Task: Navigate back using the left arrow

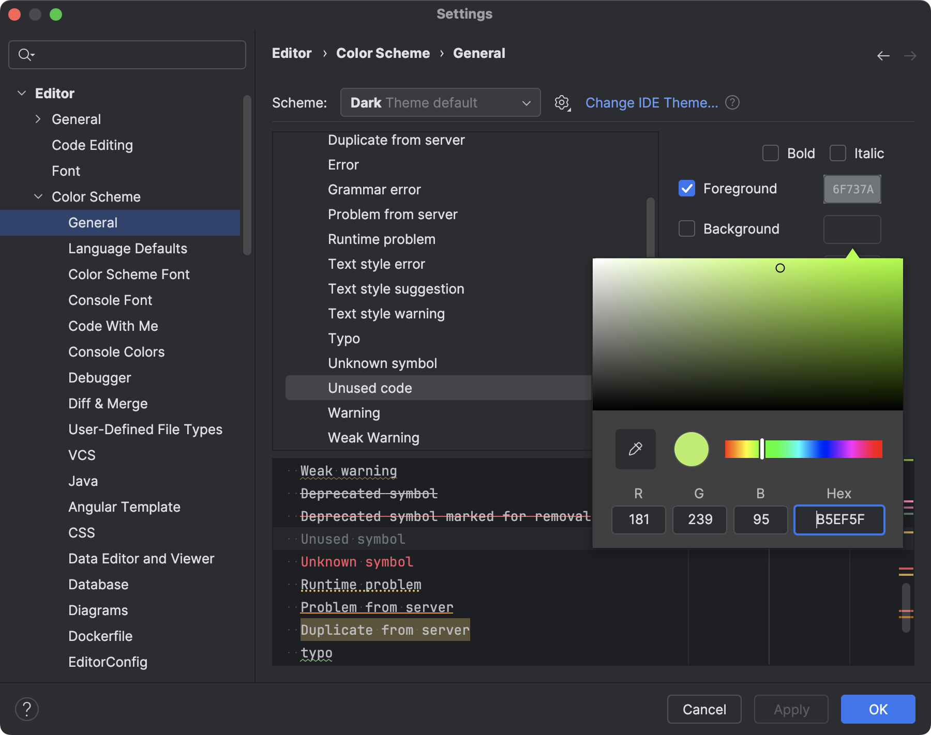Action: coord(882,56)
